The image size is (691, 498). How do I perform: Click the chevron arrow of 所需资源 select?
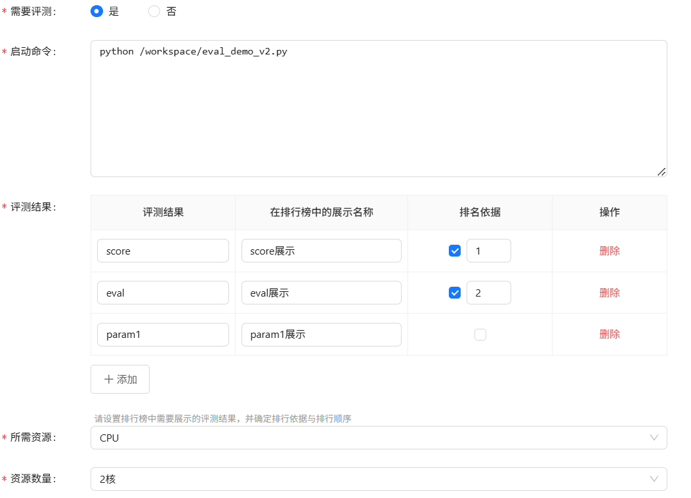coord(654,438)
